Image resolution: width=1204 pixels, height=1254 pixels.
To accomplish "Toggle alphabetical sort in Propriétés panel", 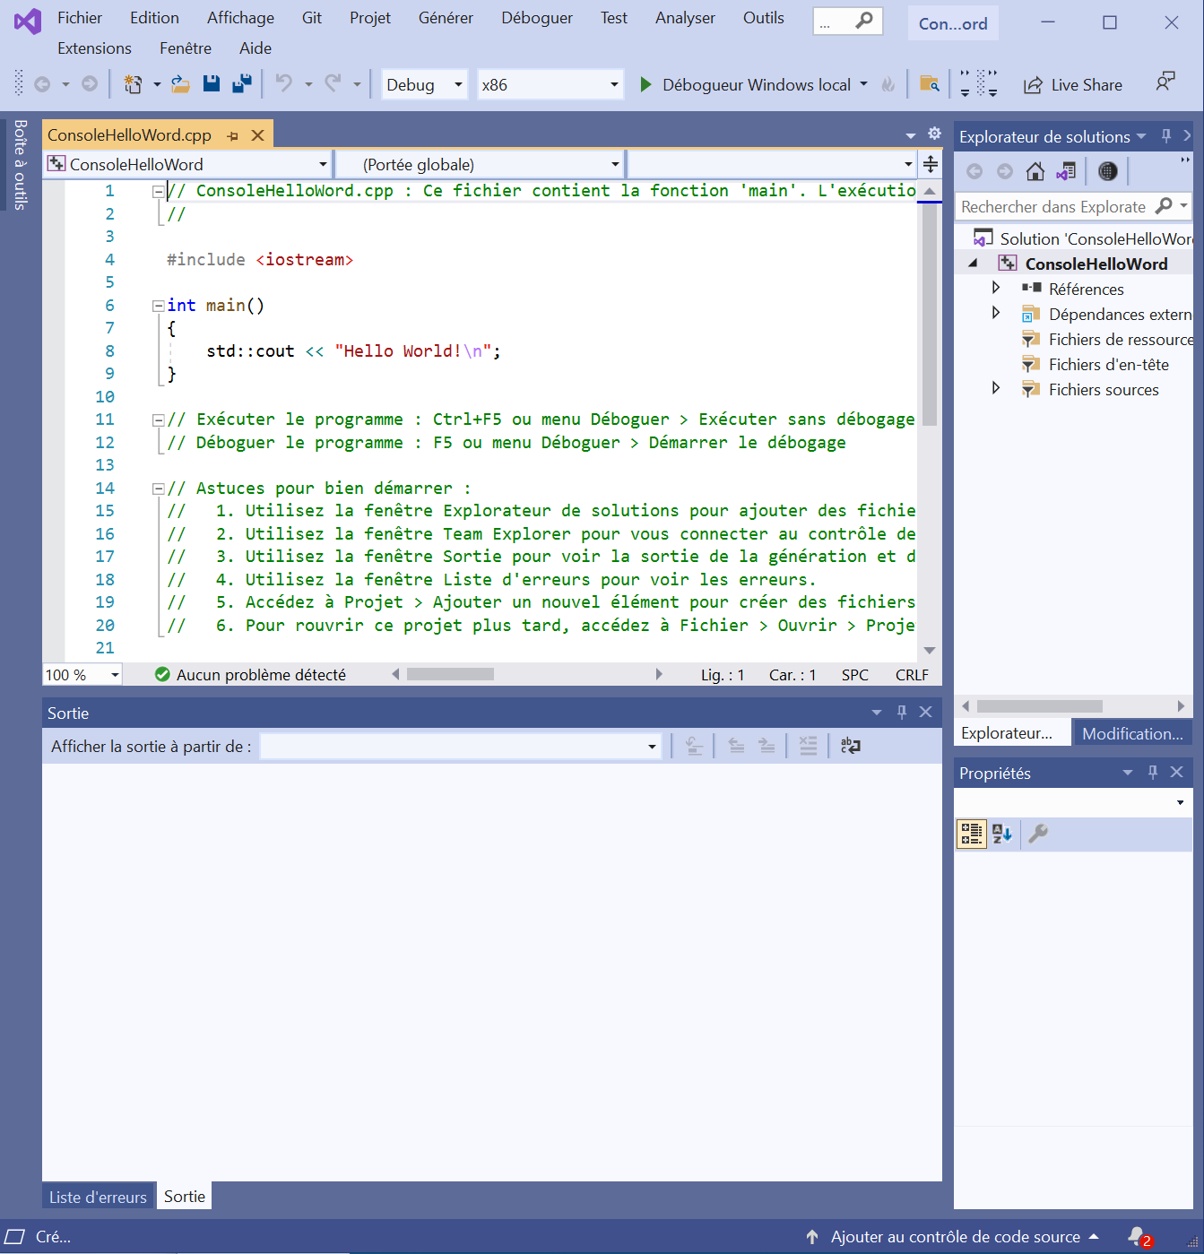I will 1002,834.
